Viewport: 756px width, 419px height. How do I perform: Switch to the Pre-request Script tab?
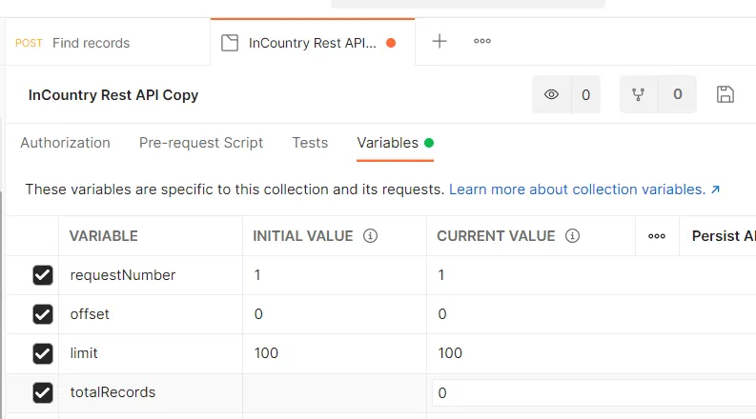[x=201, y=143]
